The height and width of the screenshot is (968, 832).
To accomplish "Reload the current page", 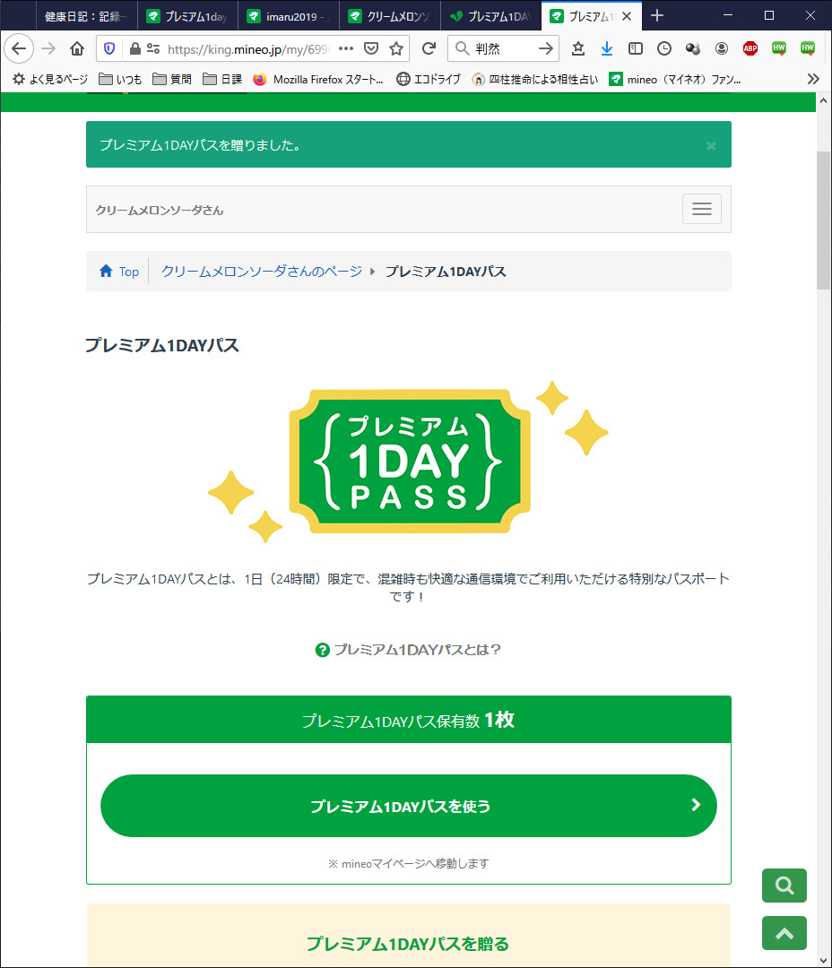I will tap(429, 48).
